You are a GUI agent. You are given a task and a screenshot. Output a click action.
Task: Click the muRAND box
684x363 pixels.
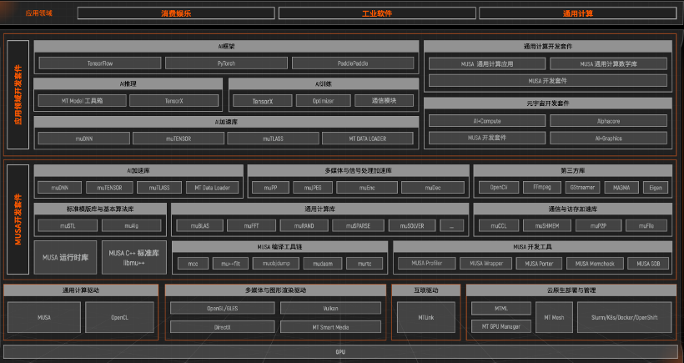(304, 225)
